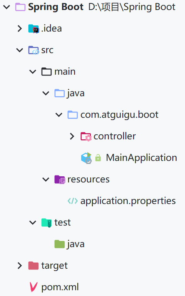This screenshot has height=296, width=185.
Task: Click the MainApplication Spring Boot class icon
Action: point(87,158)
